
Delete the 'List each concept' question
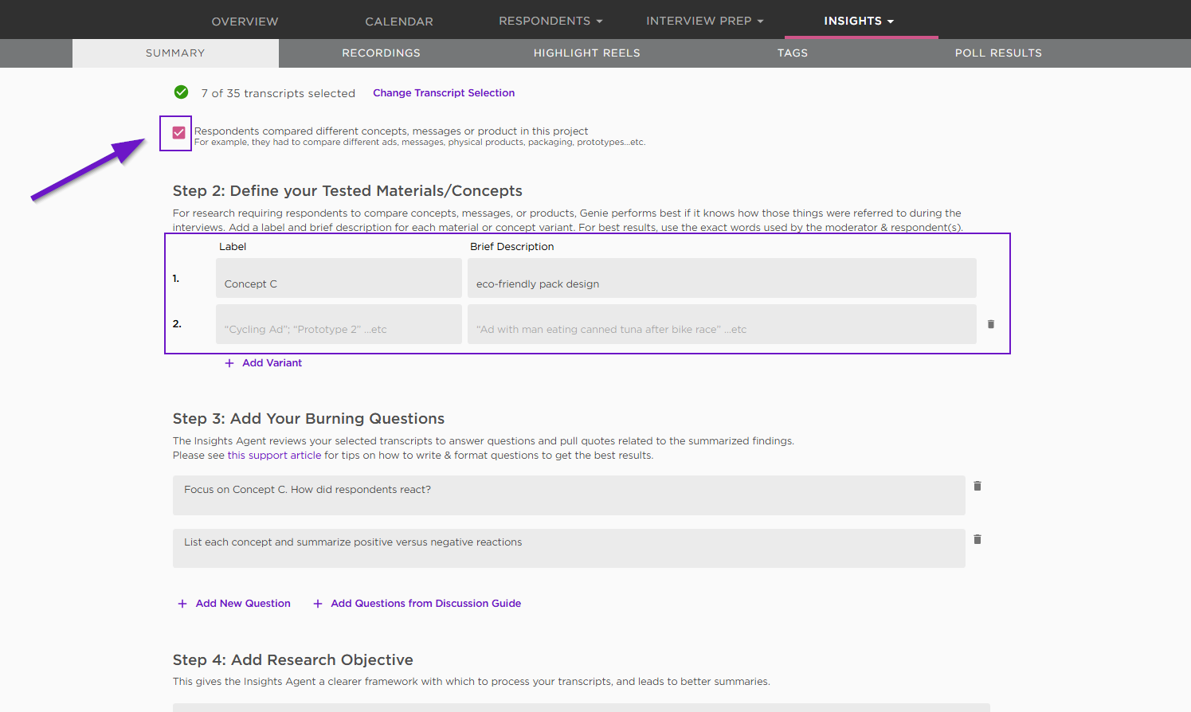coord(977,539)
